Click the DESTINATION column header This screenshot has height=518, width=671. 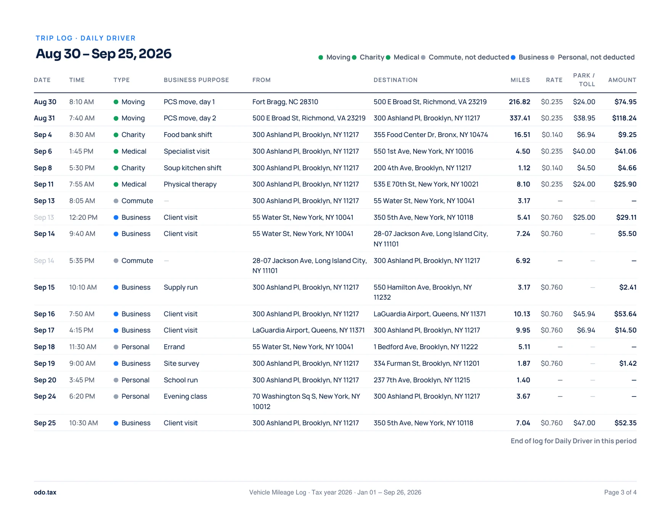(395, 80)
